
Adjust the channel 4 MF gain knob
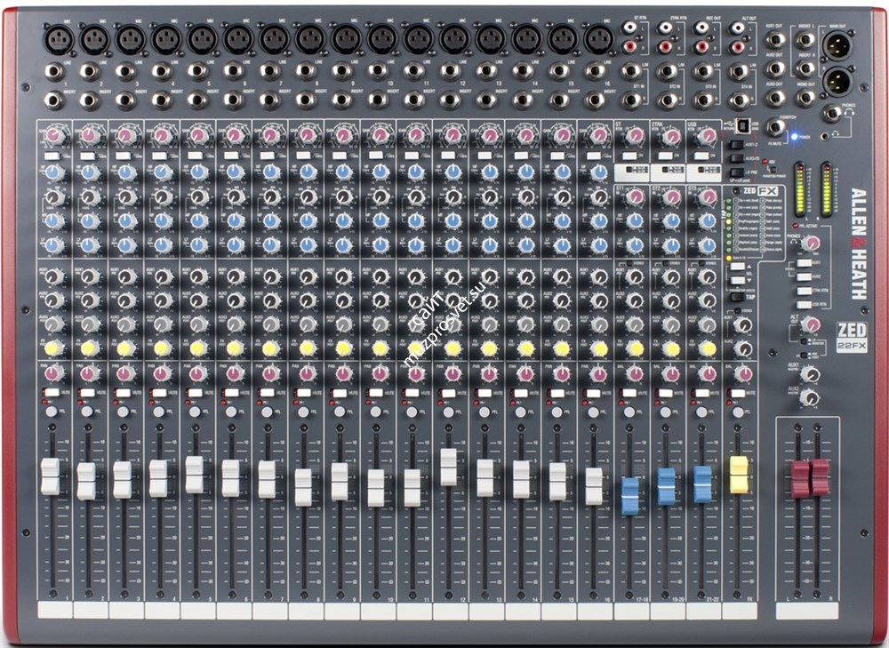click(162, 220)
